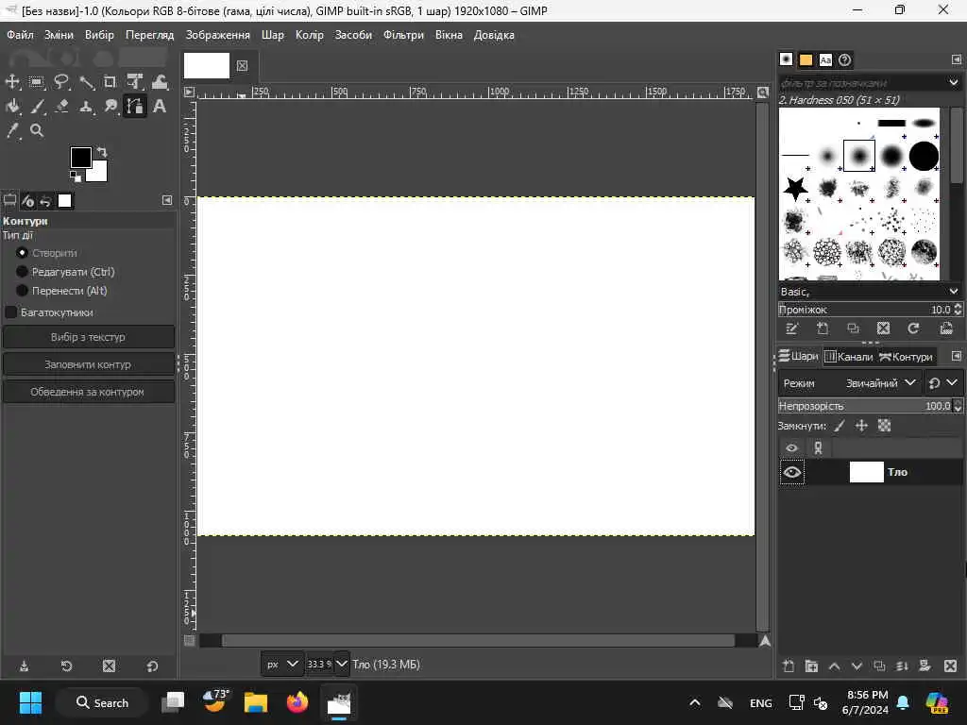967x725 pixels.
Task: Select the Crop tool
Action: pyautogui.click(x=110, y=82)
